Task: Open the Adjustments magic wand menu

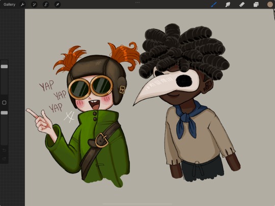Action: [34, 5]
